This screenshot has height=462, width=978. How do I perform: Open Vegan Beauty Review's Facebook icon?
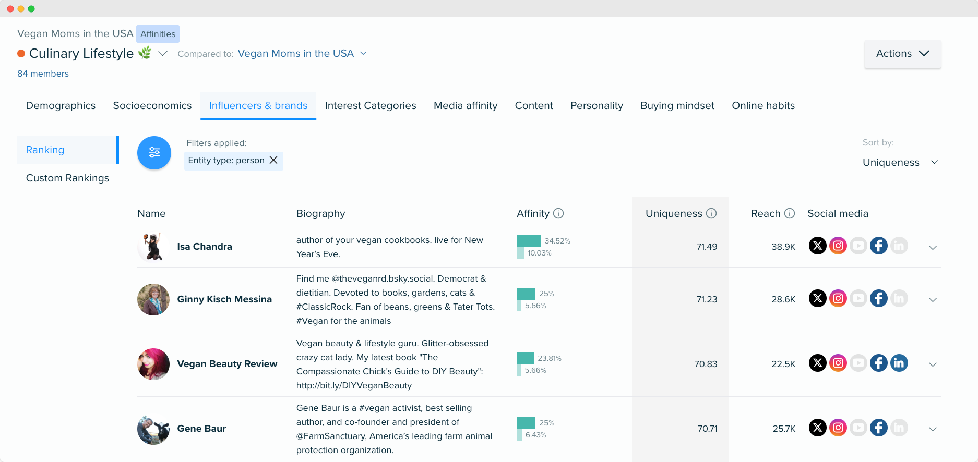pos(879,363)
